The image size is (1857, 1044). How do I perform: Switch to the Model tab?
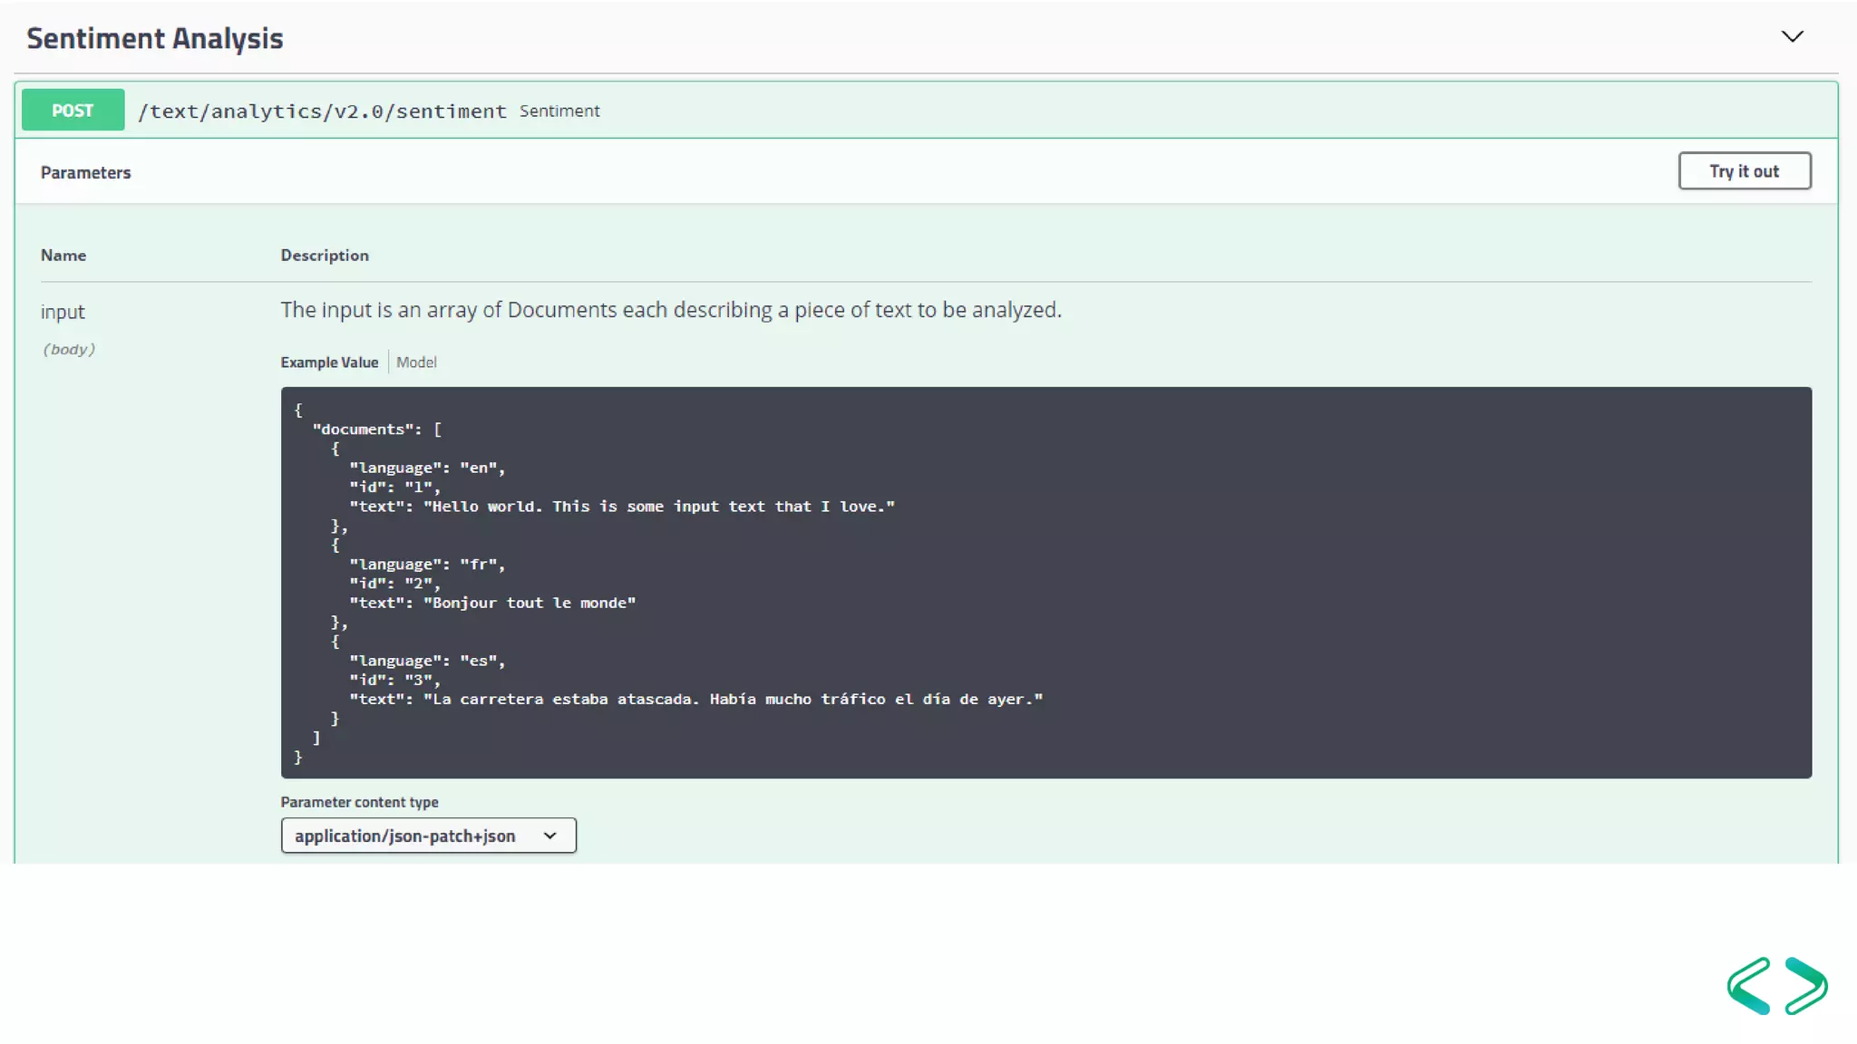[416, 362]
